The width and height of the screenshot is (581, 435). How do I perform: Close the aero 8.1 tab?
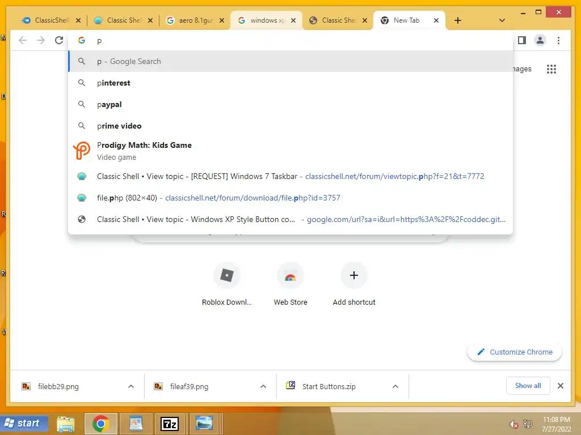point(222,20)
